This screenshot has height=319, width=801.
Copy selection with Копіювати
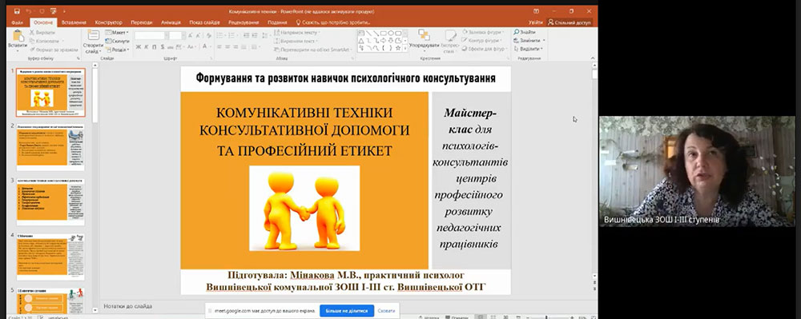45,41
